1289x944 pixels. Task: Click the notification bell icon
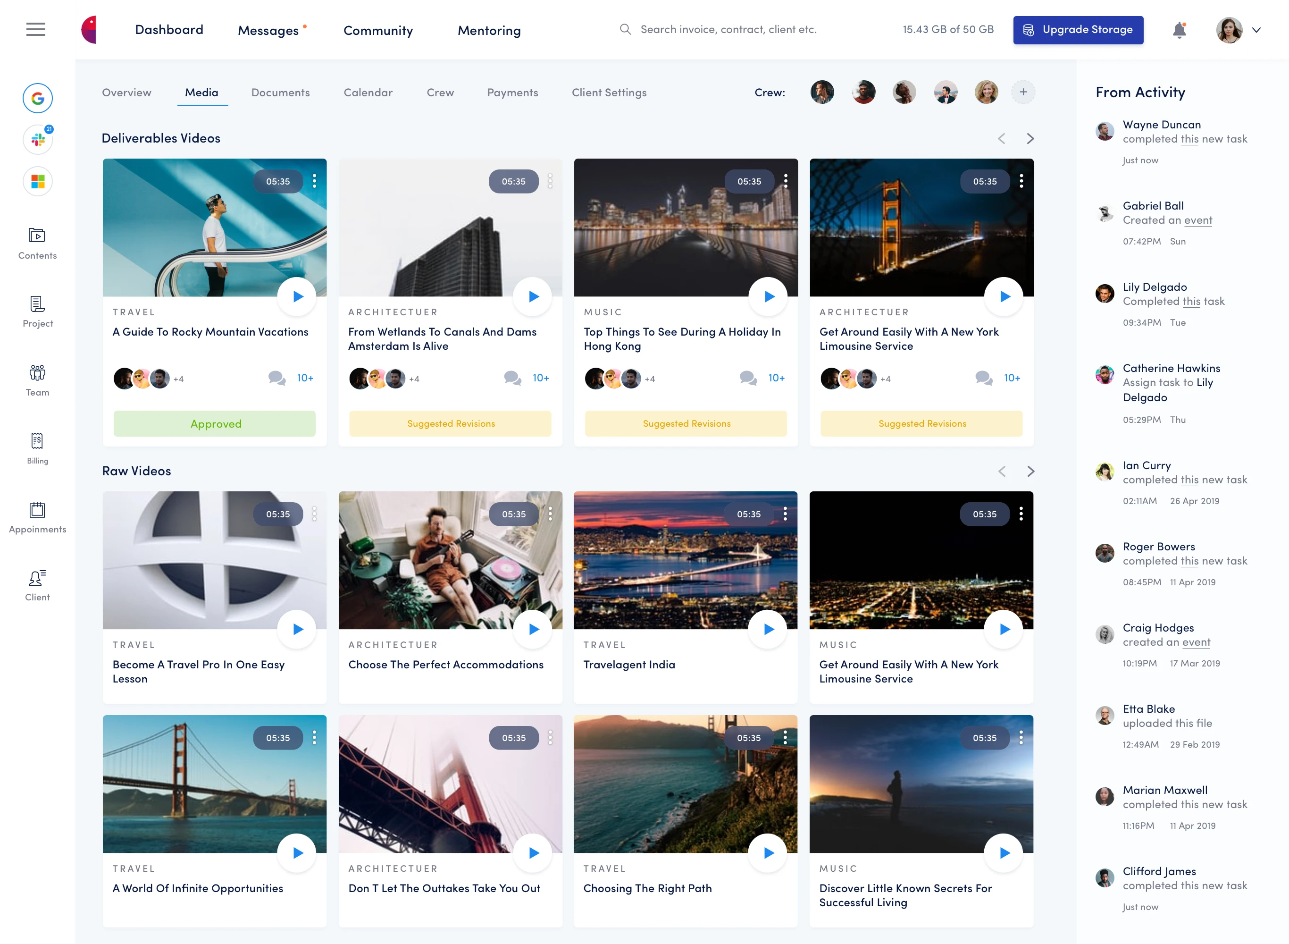(x=1179, y=30)
